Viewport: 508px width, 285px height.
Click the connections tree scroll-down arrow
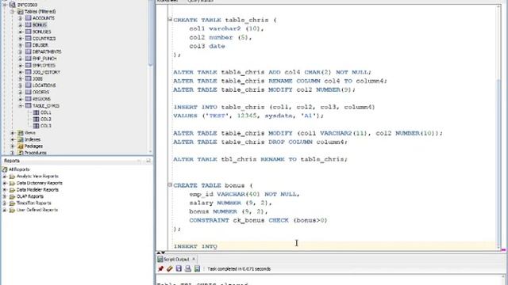point(150,151)
